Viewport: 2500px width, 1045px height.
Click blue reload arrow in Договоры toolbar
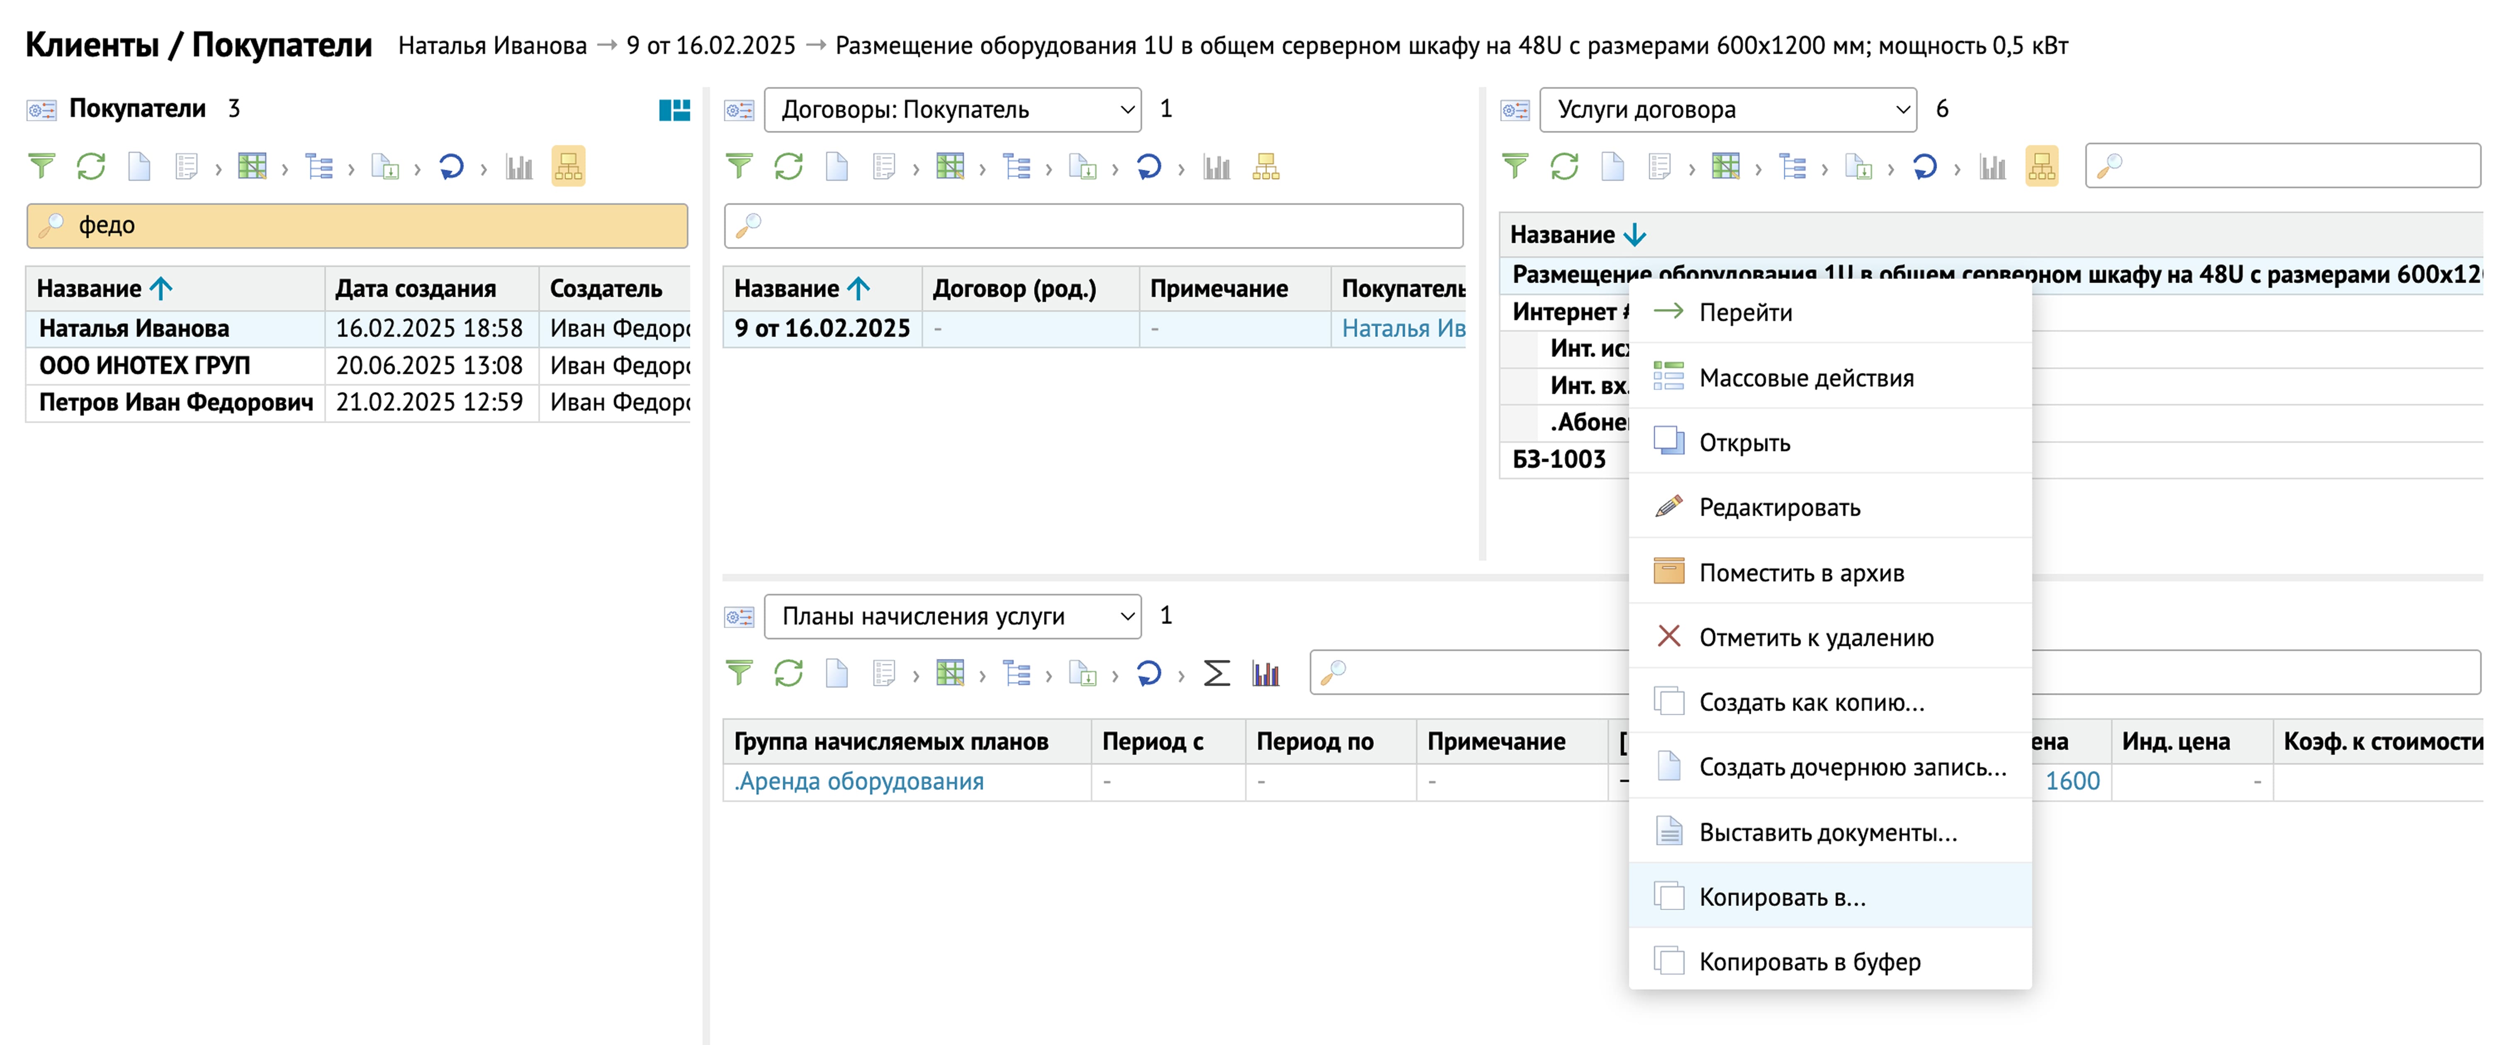[x=1149, y=167]
